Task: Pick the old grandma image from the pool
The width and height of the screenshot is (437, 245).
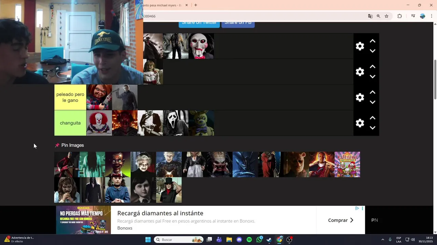Action: pyautogui.click(x=143, y=164)
